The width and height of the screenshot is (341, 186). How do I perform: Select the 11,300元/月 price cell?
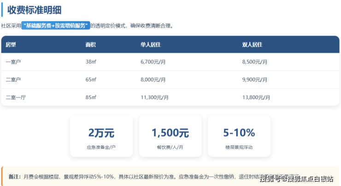tap(155, 97)
